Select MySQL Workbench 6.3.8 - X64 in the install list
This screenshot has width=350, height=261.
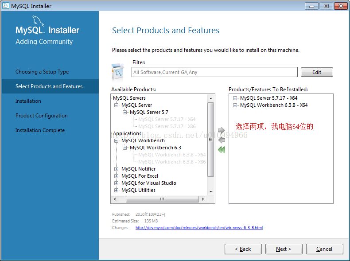click(x=274, y=105)
